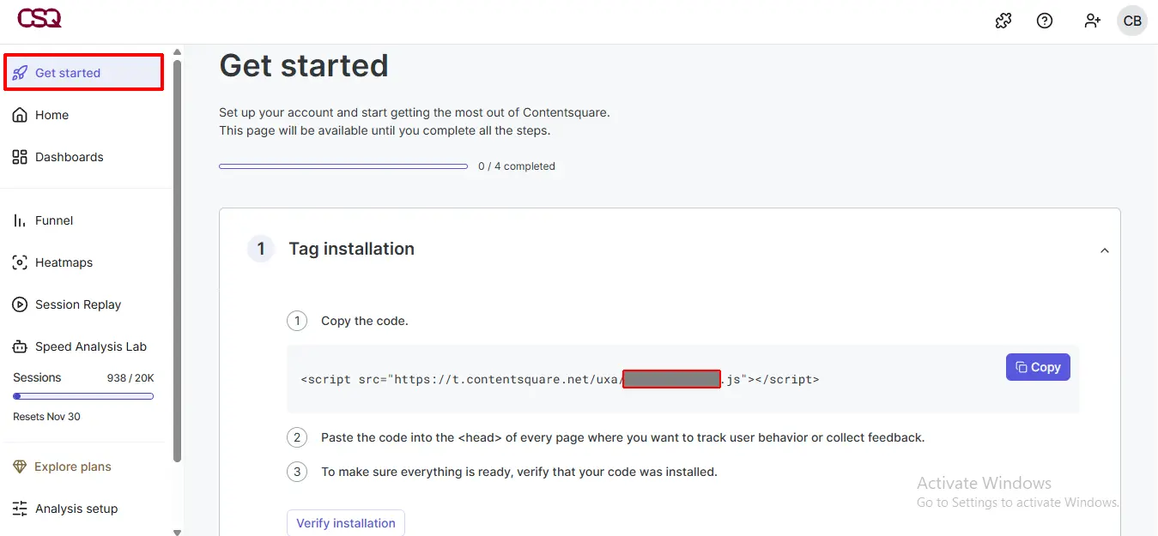Open the CB user avatar menu
The height and width of the screenshot is (536, 1158).
click(1132, 21)
